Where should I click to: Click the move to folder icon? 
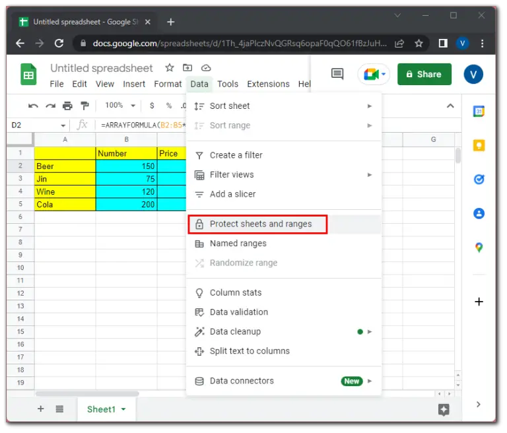pos(187,68)
